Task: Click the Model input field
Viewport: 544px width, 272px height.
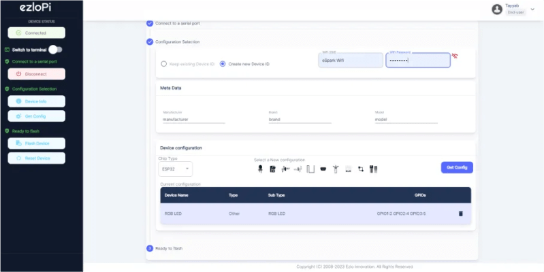Action: pyautogui.click(x=406, y=119)
